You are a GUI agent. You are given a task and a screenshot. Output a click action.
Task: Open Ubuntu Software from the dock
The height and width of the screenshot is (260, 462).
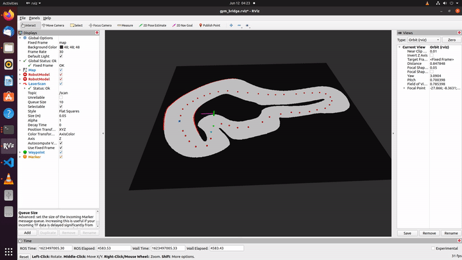coord(8,97)
